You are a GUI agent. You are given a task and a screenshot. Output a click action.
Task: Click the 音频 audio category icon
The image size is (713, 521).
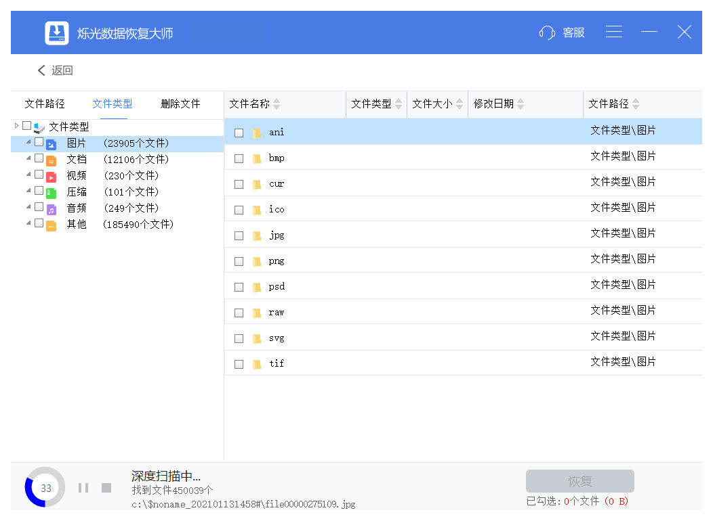coord(51,208)
